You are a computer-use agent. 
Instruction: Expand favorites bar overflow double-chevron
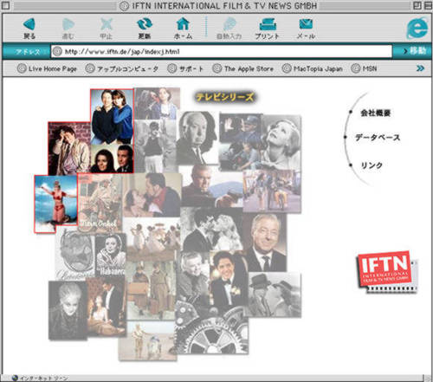pyautogui.click(x=421, y=68)
